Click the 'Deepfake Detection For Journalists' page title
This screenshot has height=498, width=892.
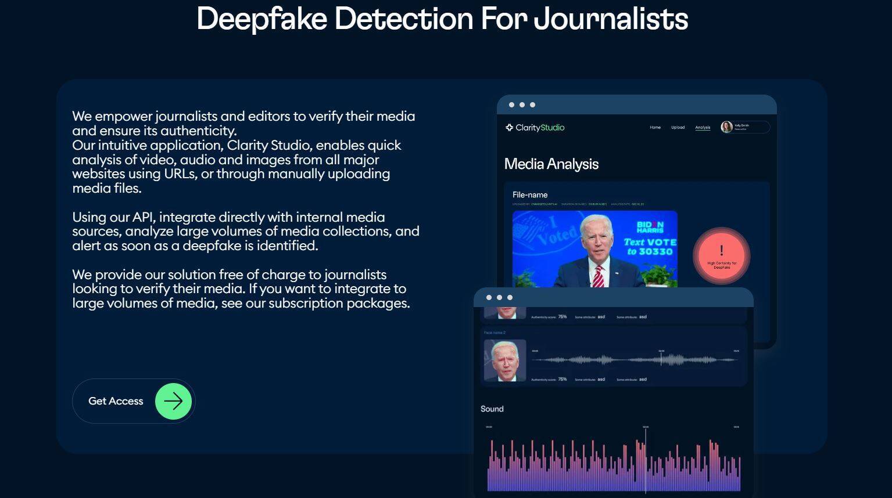[442, 19]
